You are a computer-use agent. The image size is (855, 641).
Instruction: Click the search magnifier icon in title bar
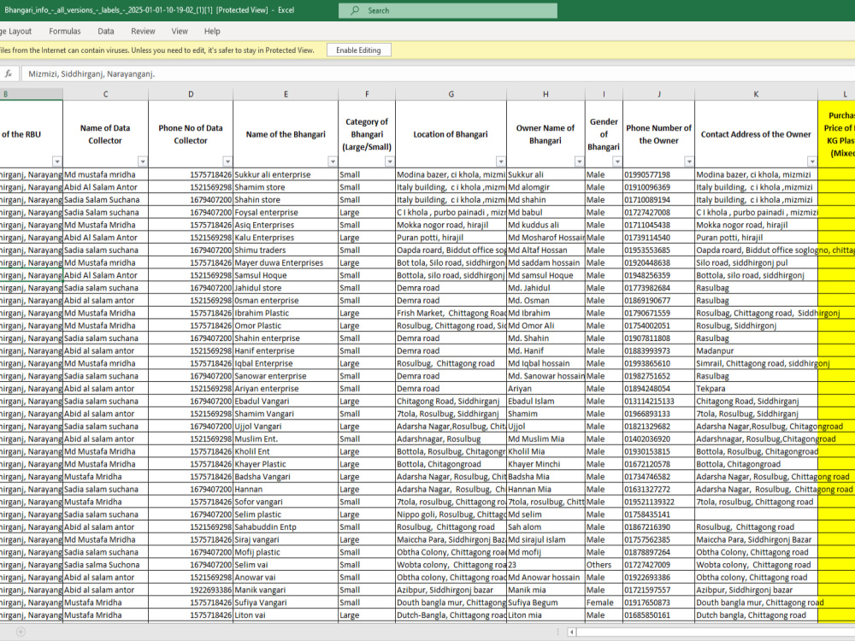pyautogui.click(x=355, y=10)
